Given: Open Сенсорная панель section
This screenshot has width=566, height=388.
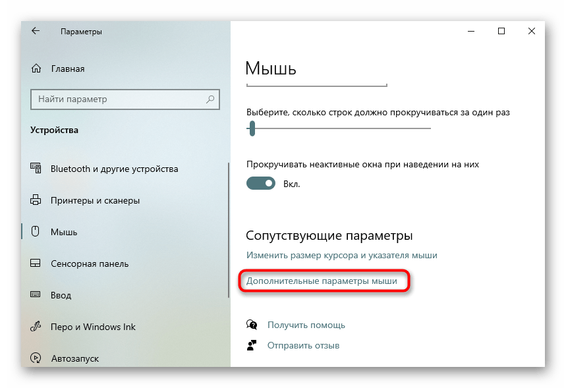Looking at the screenshot, I should 90,263.
